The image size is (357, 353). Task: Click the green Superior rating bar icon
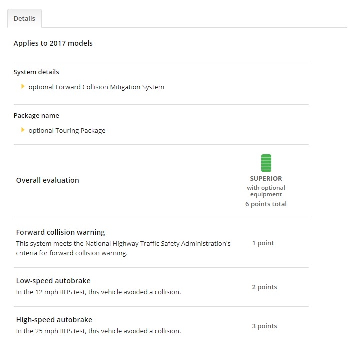click(266, 163)
